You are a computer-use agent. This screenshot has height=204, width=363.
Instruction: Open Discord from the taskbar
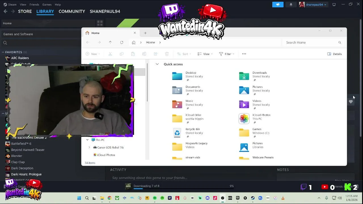click(207, 198)
